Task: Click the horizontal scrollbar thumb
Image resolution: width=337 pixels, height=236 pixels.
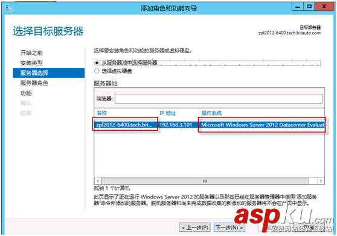Action: tap(205, 181)
